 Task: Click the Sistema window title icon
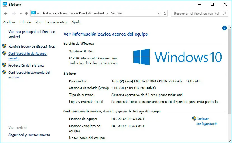click(x=5, y=4)
